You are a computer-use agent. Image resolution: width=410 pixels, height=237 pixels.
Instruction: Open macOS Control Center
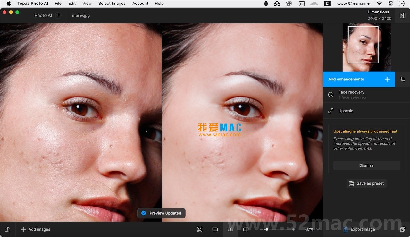click(x=390, y=4)
